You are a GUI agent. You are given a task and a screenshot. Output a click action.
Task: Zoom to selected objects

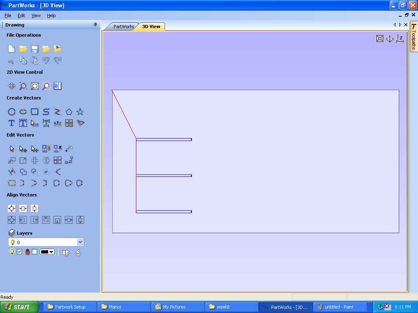pos(46,86)
